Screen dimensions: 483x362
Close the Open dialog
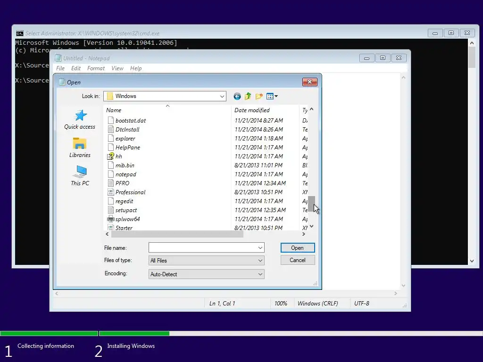click(x=309, y=82)
